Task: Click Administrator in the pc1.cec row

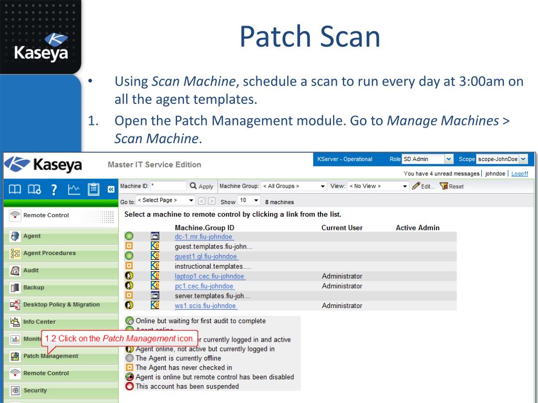Action: click(342, 286)
